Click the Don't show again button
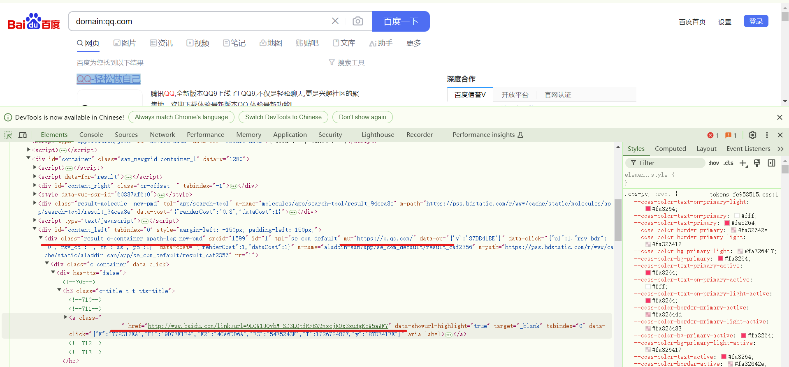789x367 pixels. [362, 117]
